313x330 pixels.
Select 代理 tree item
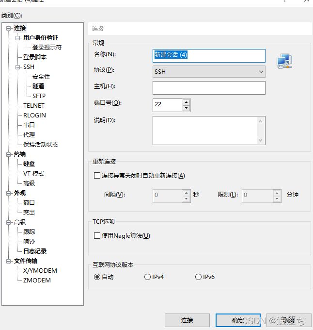29,135
